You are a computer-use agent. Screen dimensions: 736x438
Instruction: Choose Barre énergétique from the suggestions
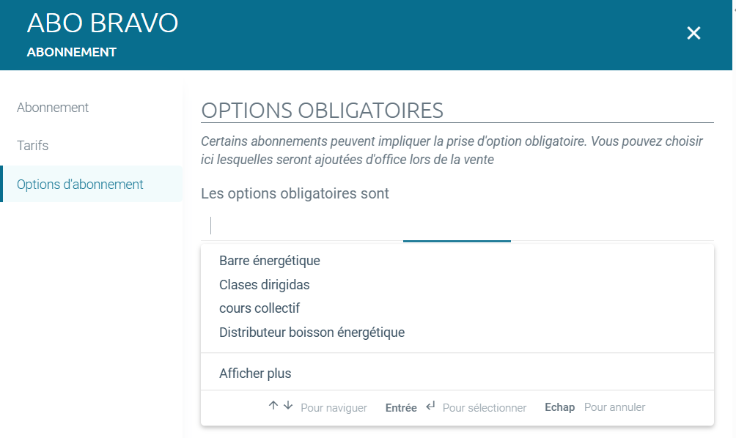pos(270,261)
